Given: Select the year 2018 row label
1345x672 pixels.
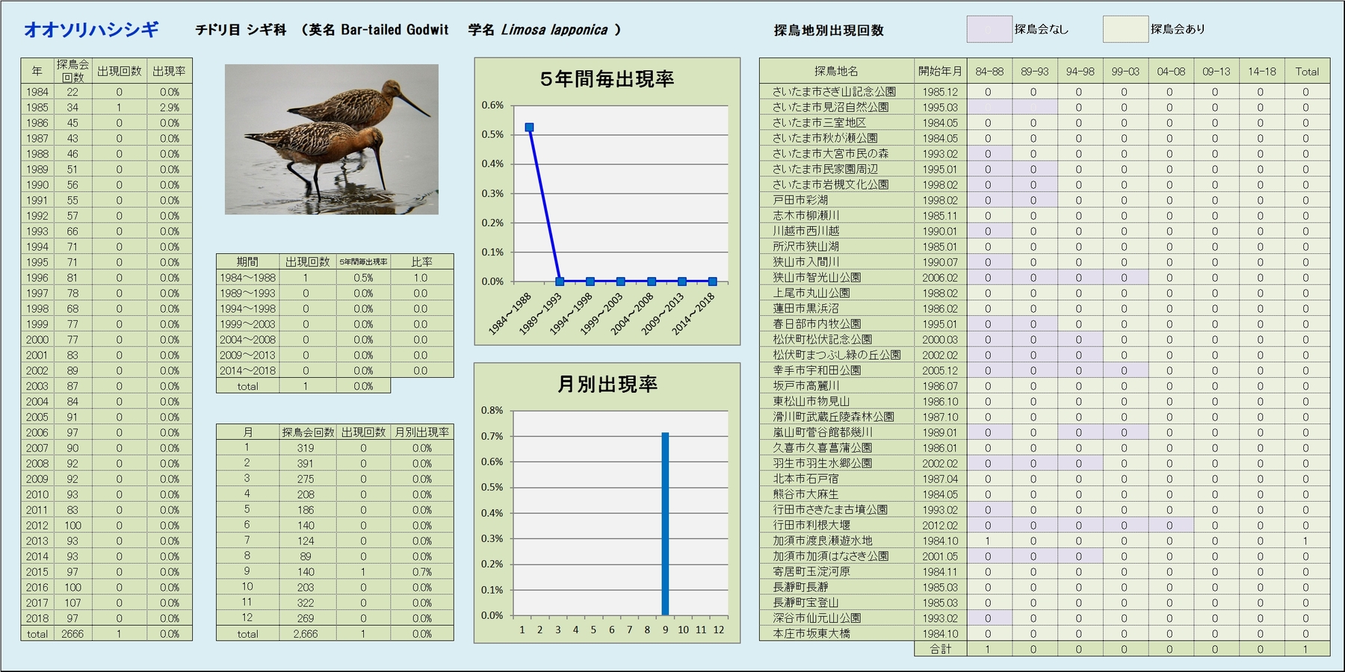Looking at the screenshot, I should pos(37,618).
